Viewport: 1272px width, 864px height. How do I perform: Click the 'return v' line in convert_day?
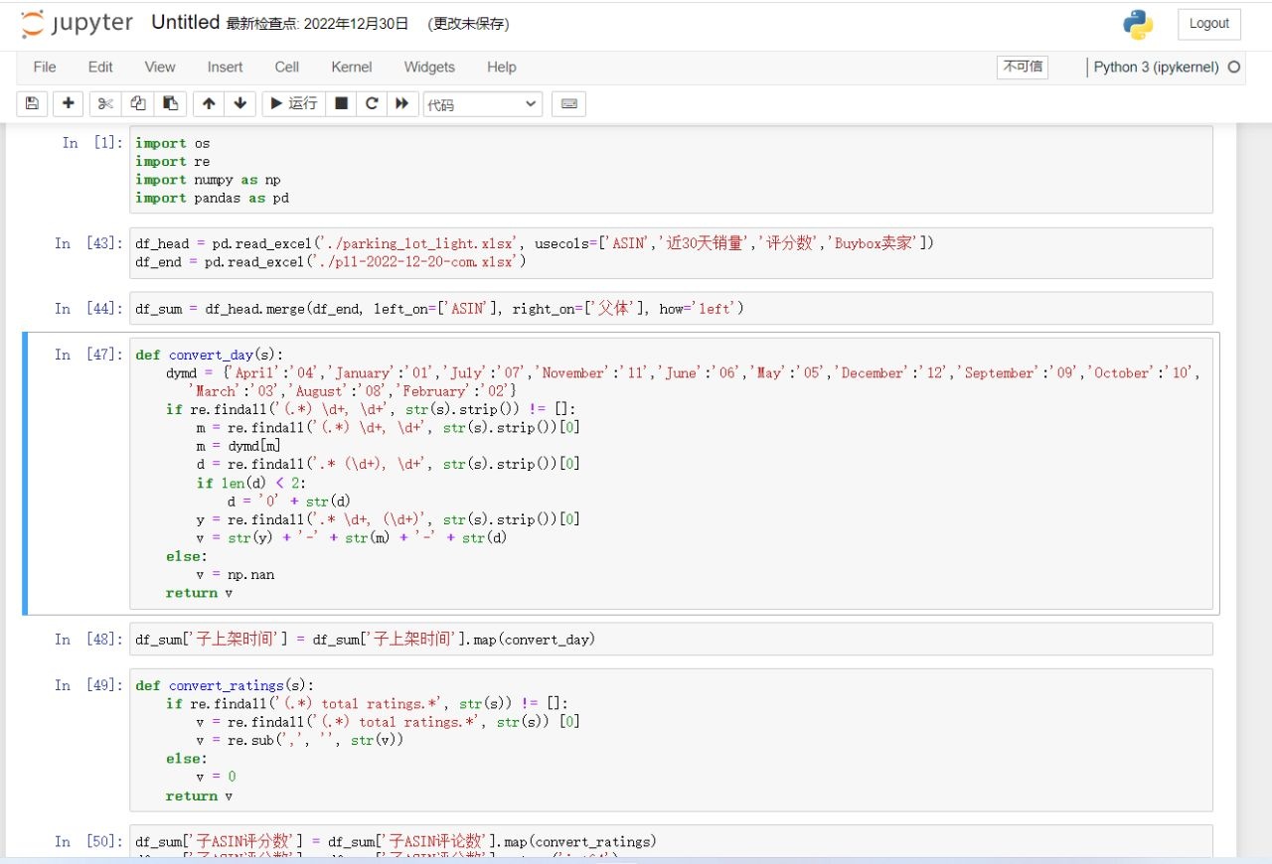pos(200,593)
